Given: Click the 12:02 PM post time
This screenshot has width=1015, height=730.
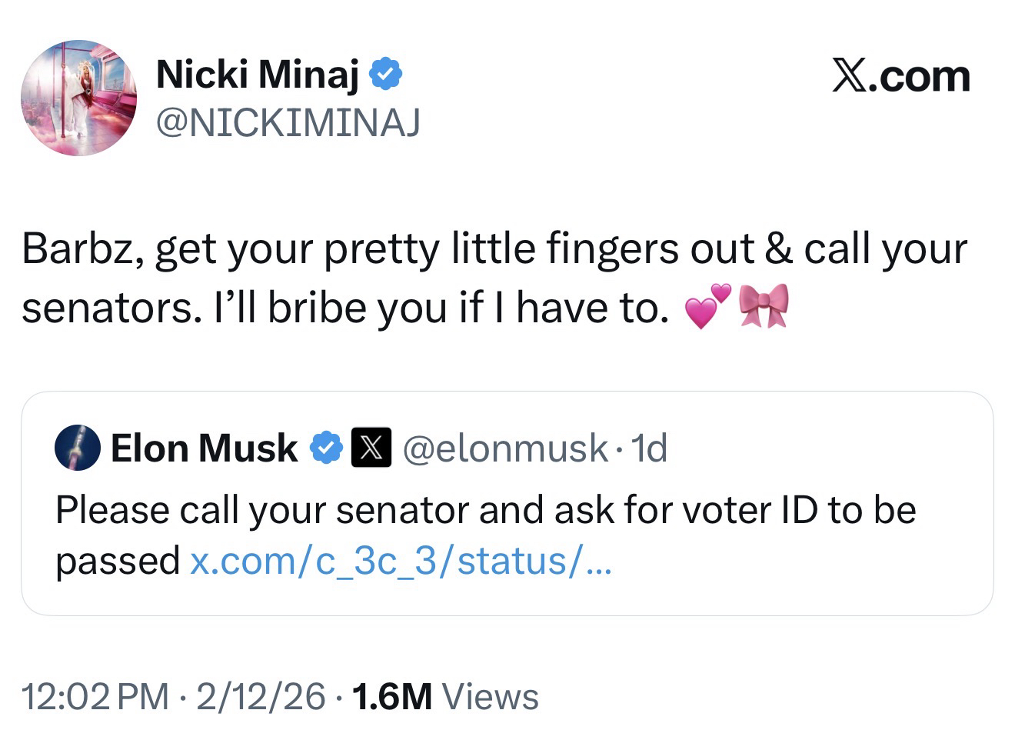Looking at the screenshot, I should coord(95,696).
